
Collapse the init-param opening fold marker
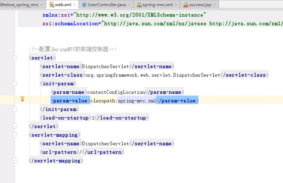click(15, 83)
